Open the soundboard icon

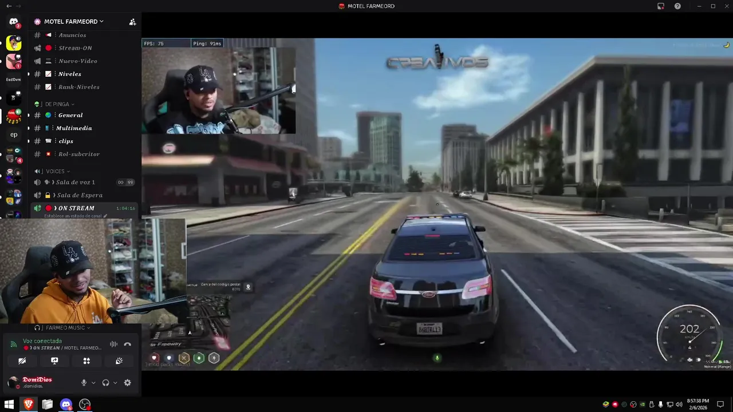(119, 361)
